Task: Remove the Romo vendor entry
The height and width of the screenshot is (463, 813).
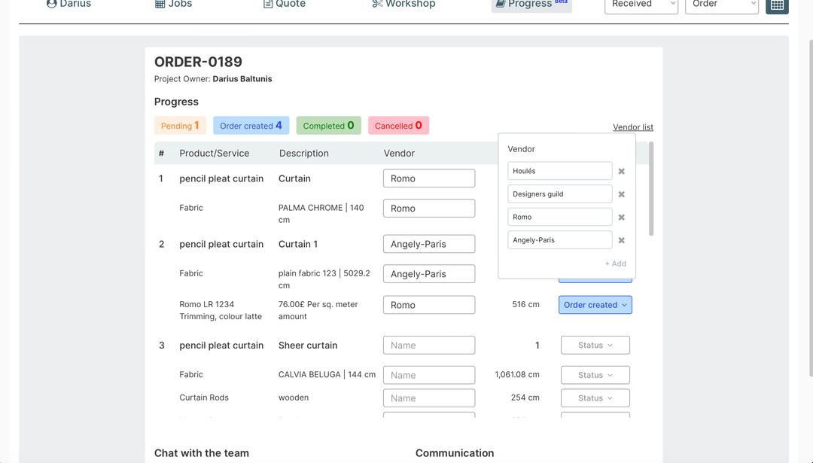Action: click(x=621, y=218)
